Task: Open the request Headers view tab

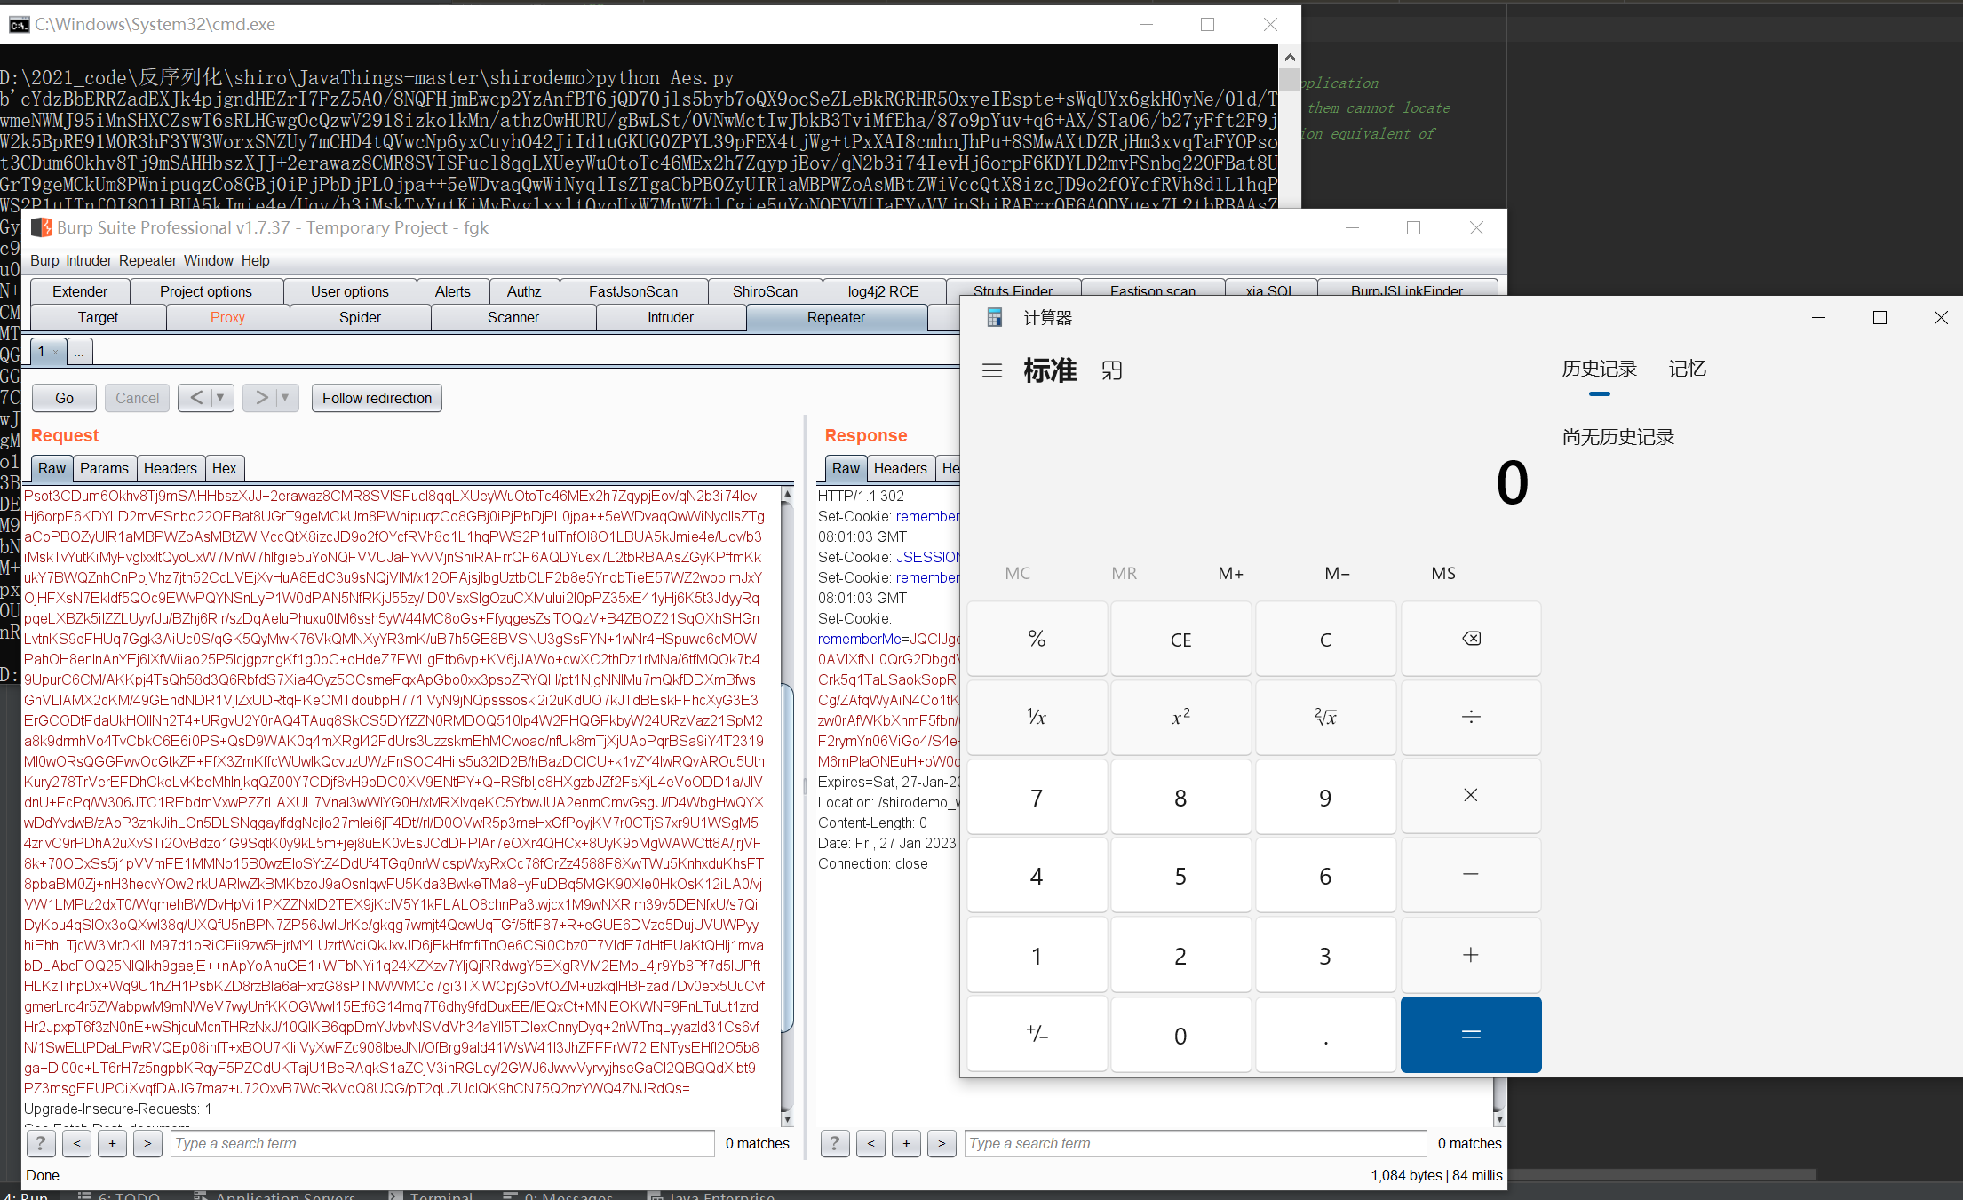Action: click(170, 468)
